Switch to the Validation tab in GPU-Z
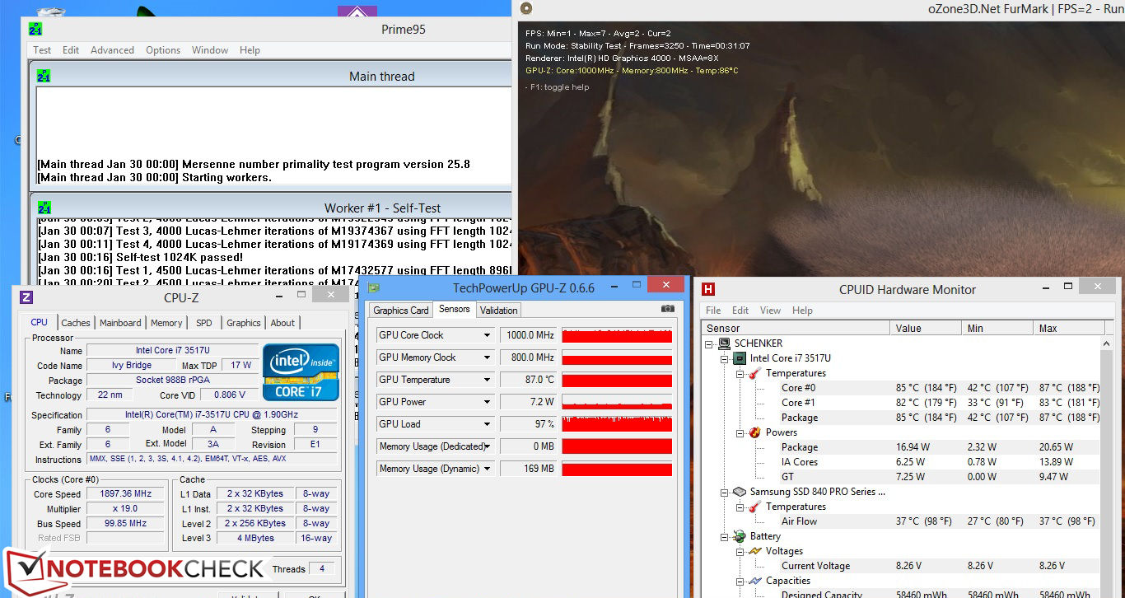The image size is (1125, 598). [499, 311]
